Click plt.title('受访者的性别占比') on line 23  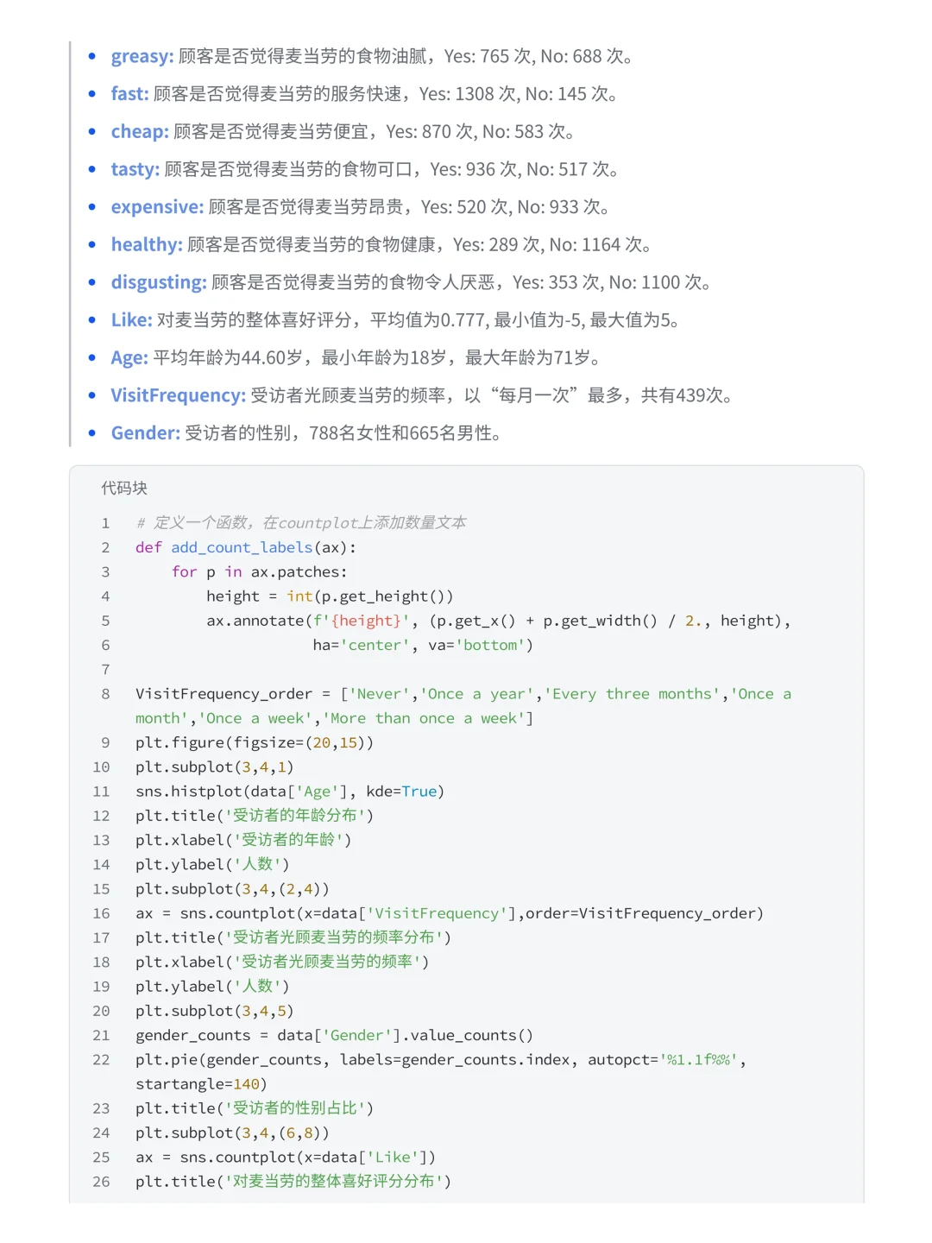tap(255, 1108)
